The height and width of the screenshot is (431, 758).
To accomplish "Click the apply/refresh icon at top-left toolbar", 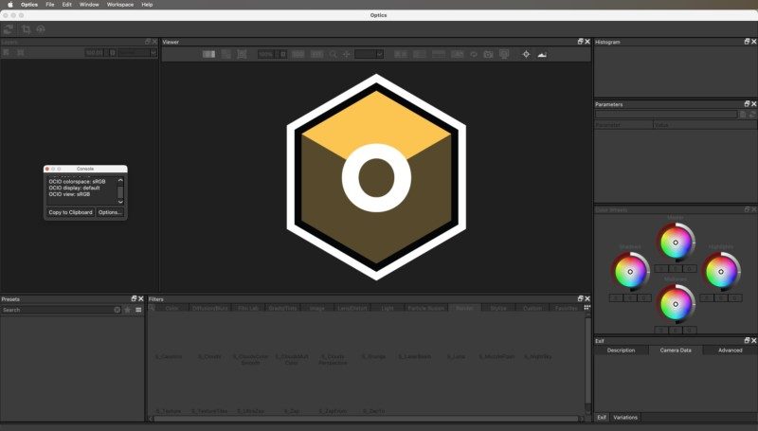I will point(9,29).
